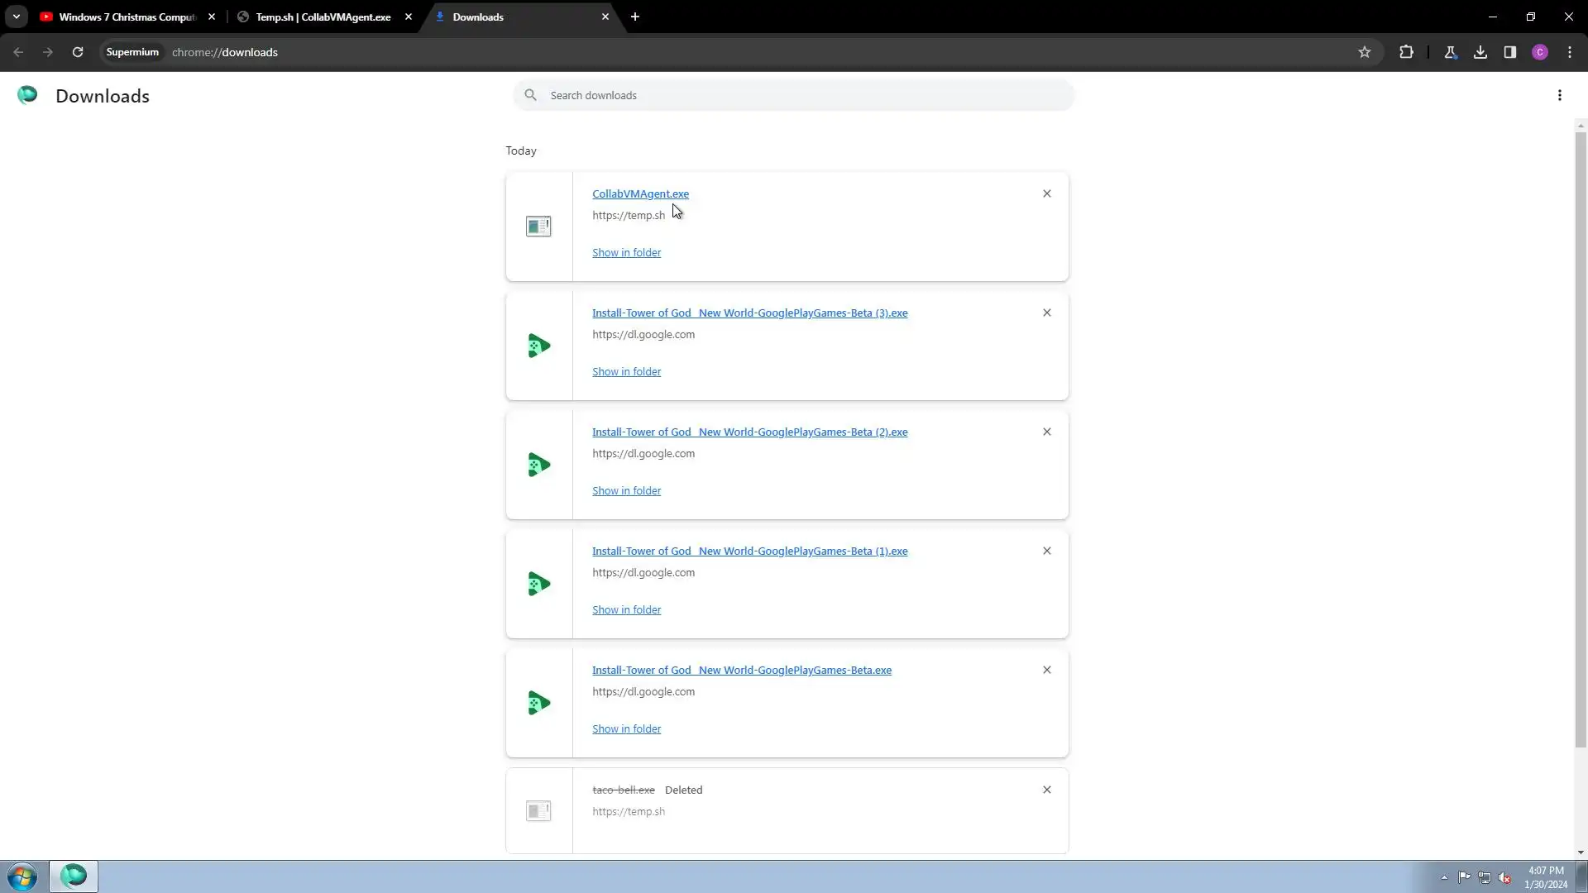The image size is (1588, 893).
Task: Open a new browser tab
Action: tap(635, 17)
